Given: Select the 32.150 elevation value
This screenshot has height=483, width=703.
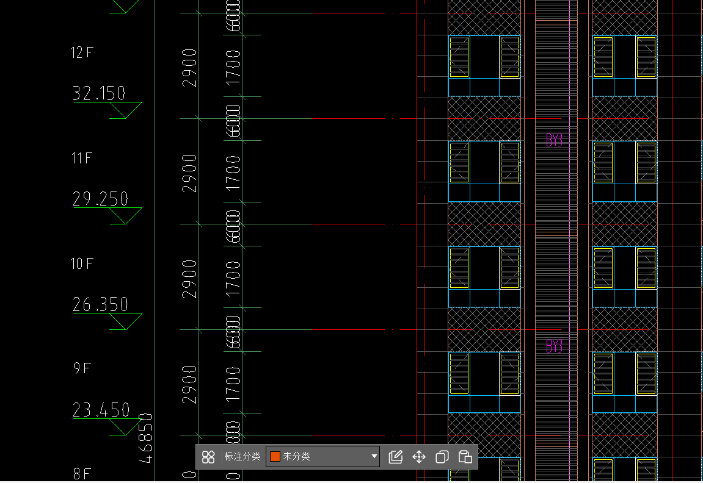Looking at the screenshot, I should [99, 93].
